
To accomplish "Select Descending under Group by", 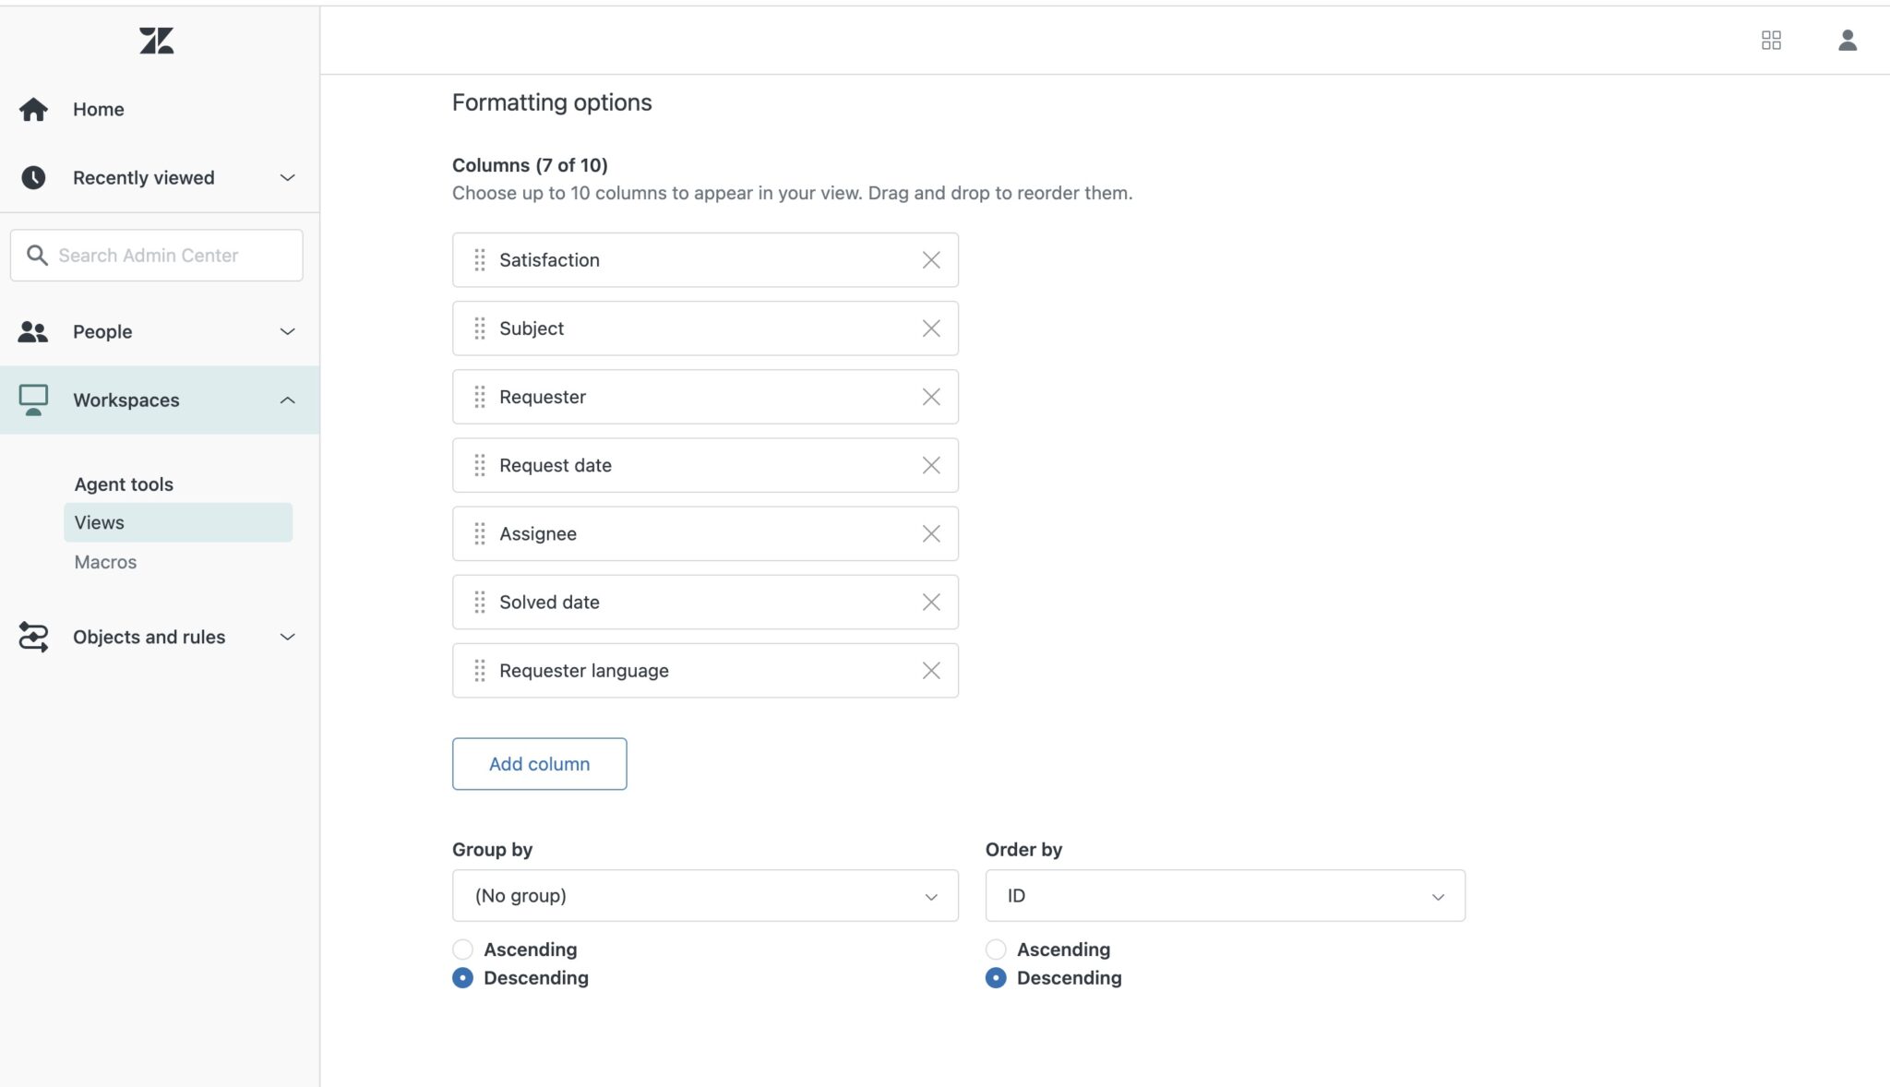I will [463, 977].
